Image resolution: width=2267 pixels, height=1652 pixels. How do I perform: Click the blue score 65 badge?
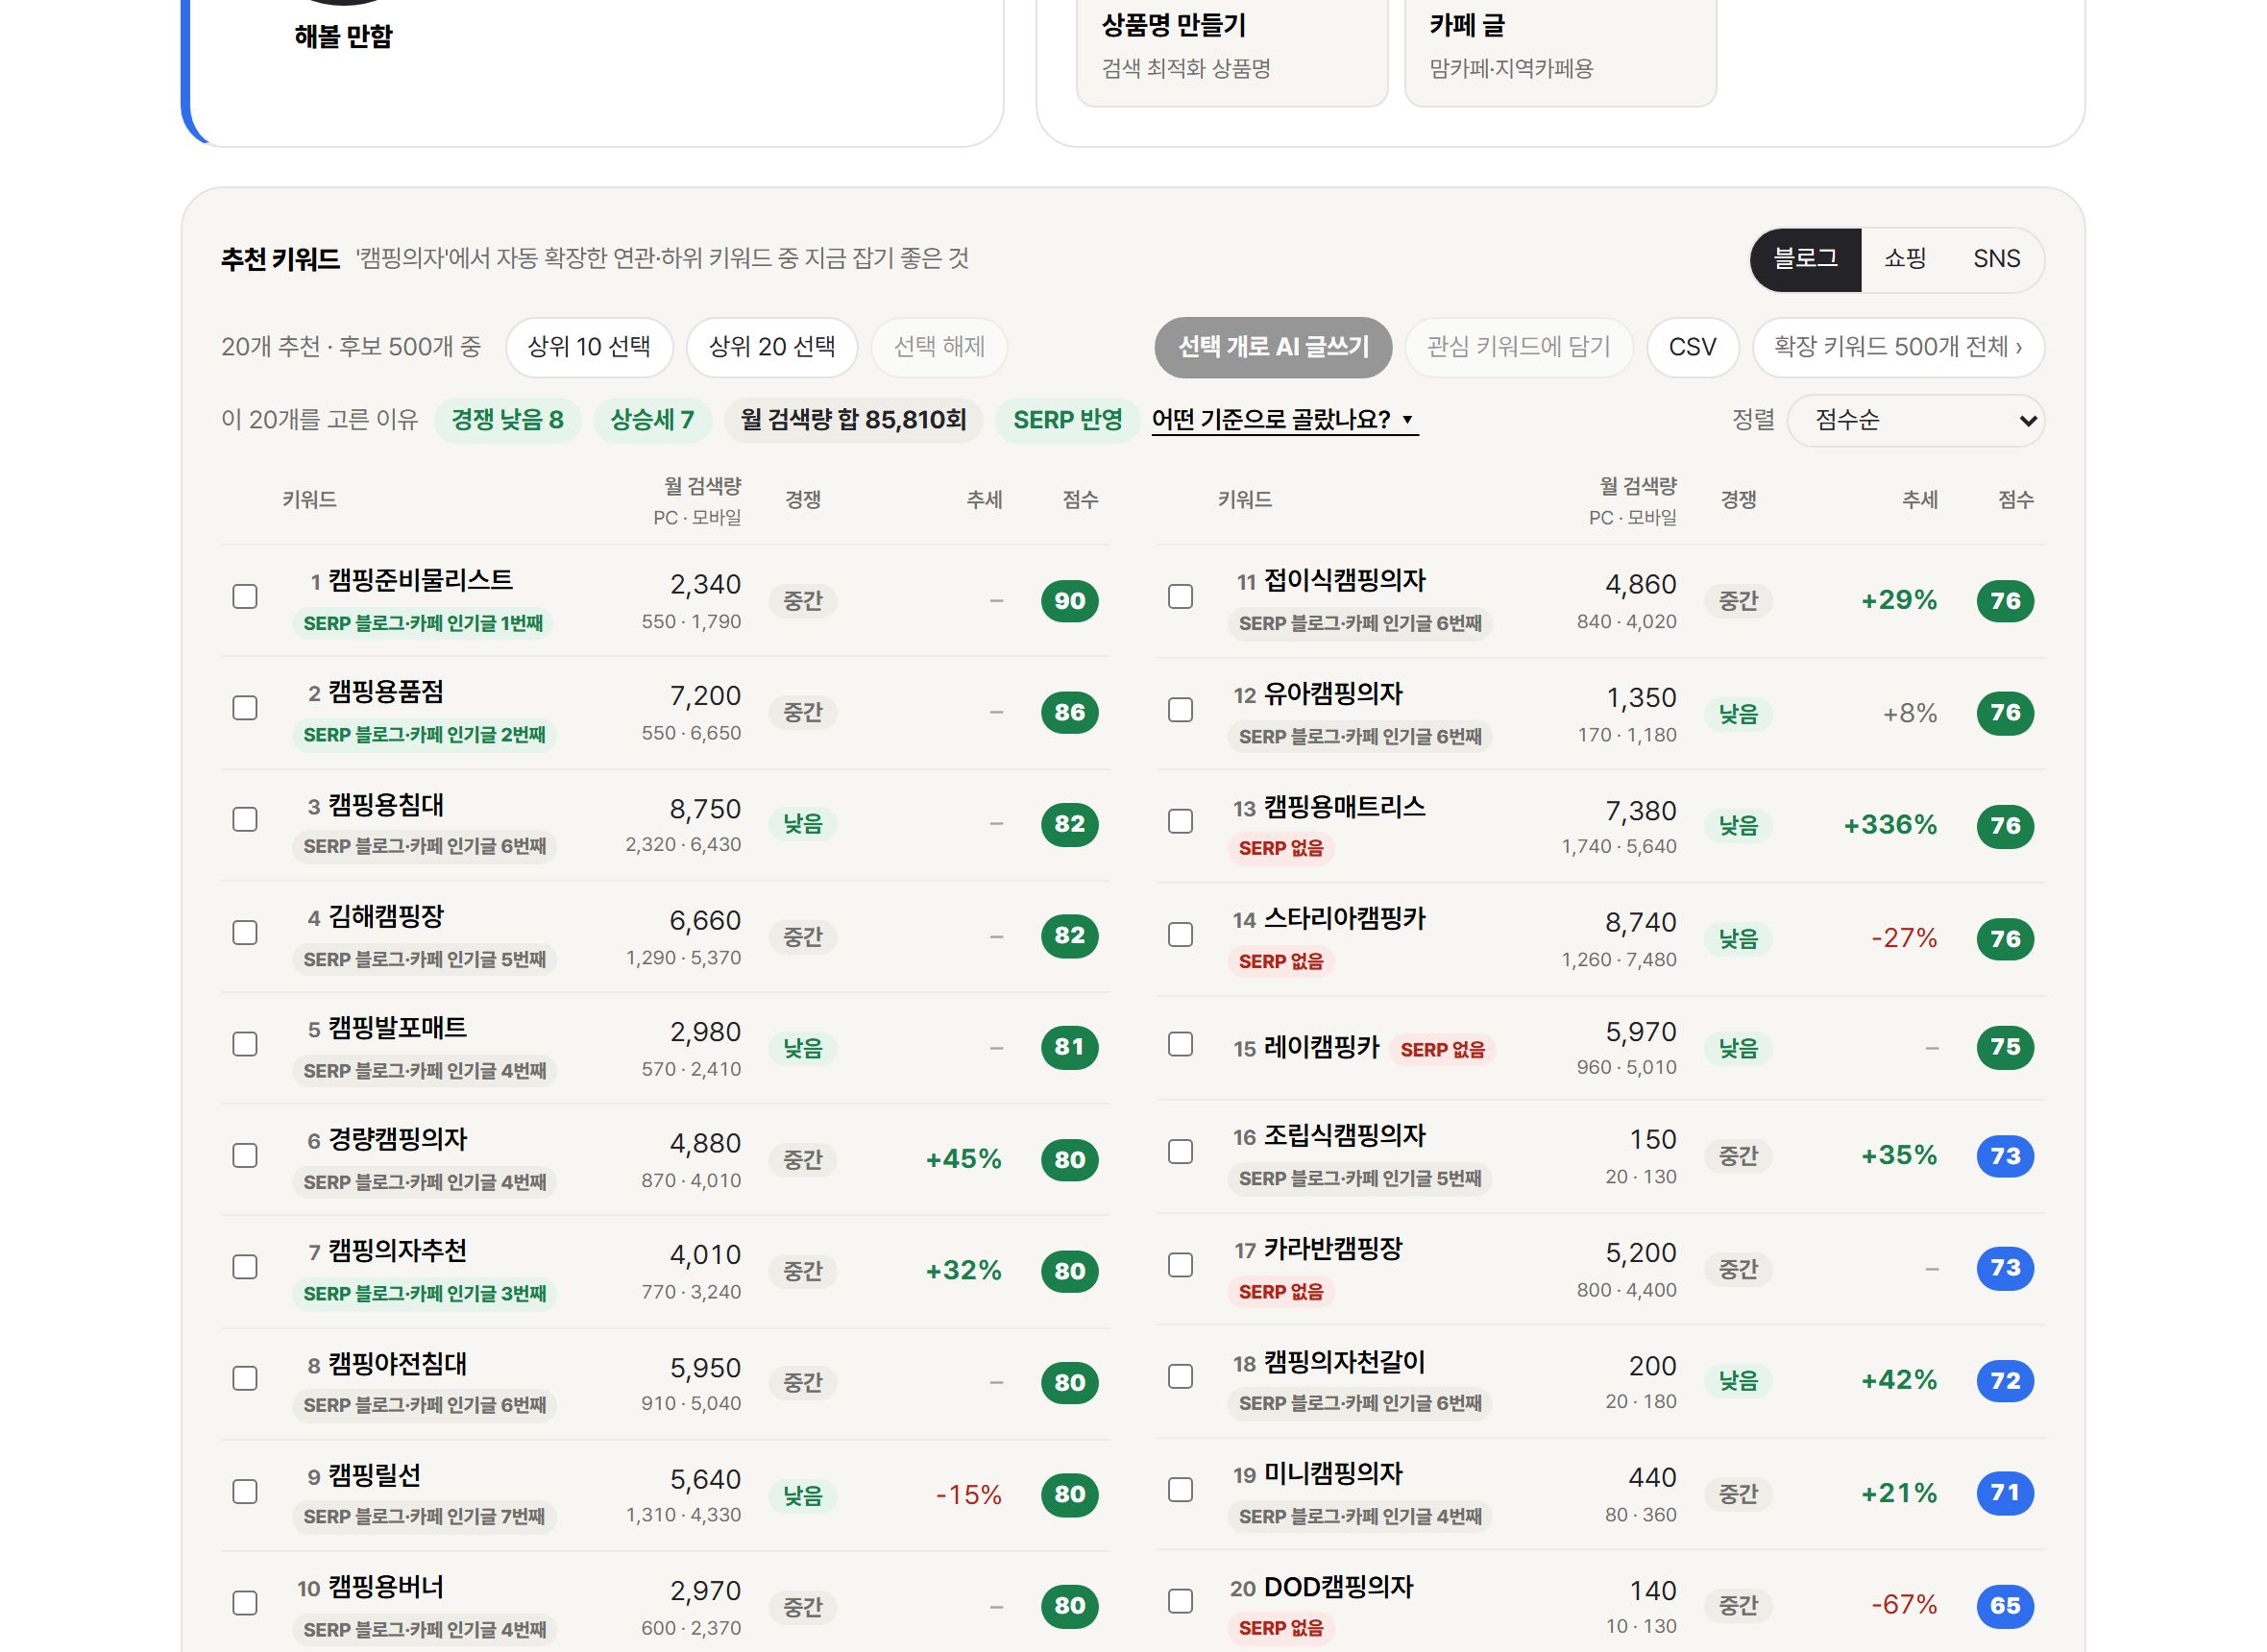pyautogui.click(x=2005, y=1605)
